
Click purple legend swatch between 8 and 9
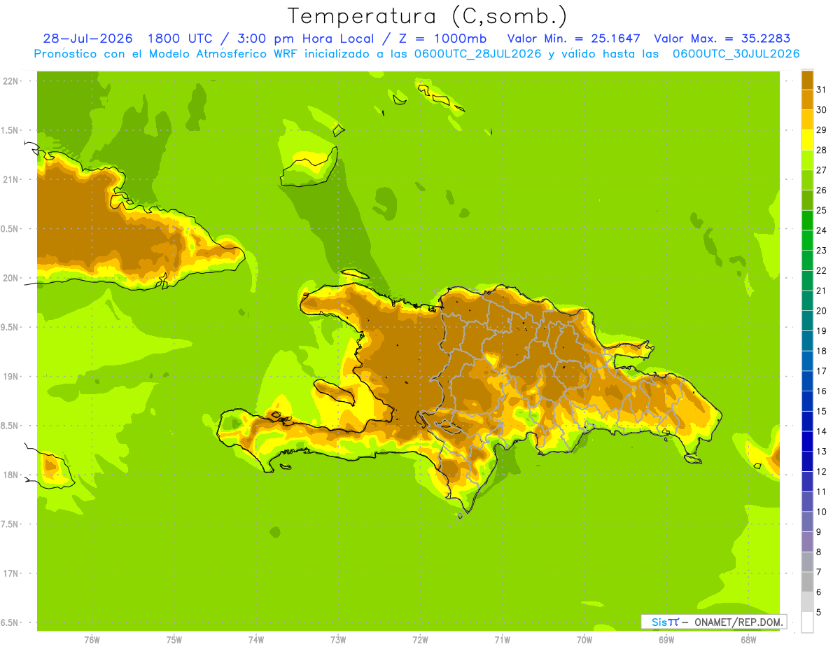click(807, 542)
